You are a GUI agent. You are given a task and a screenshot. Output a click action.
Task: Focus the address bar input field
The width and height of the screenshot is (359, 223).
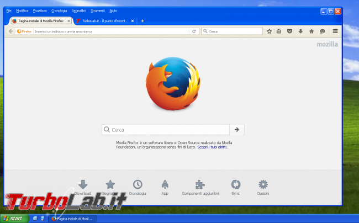click(112, 31)
